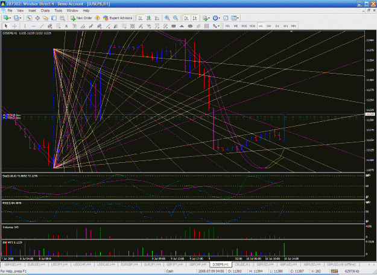Select the Vertical Line drawing tool
Viewport: 377px width, 275px height.
(x=25, y=26)
